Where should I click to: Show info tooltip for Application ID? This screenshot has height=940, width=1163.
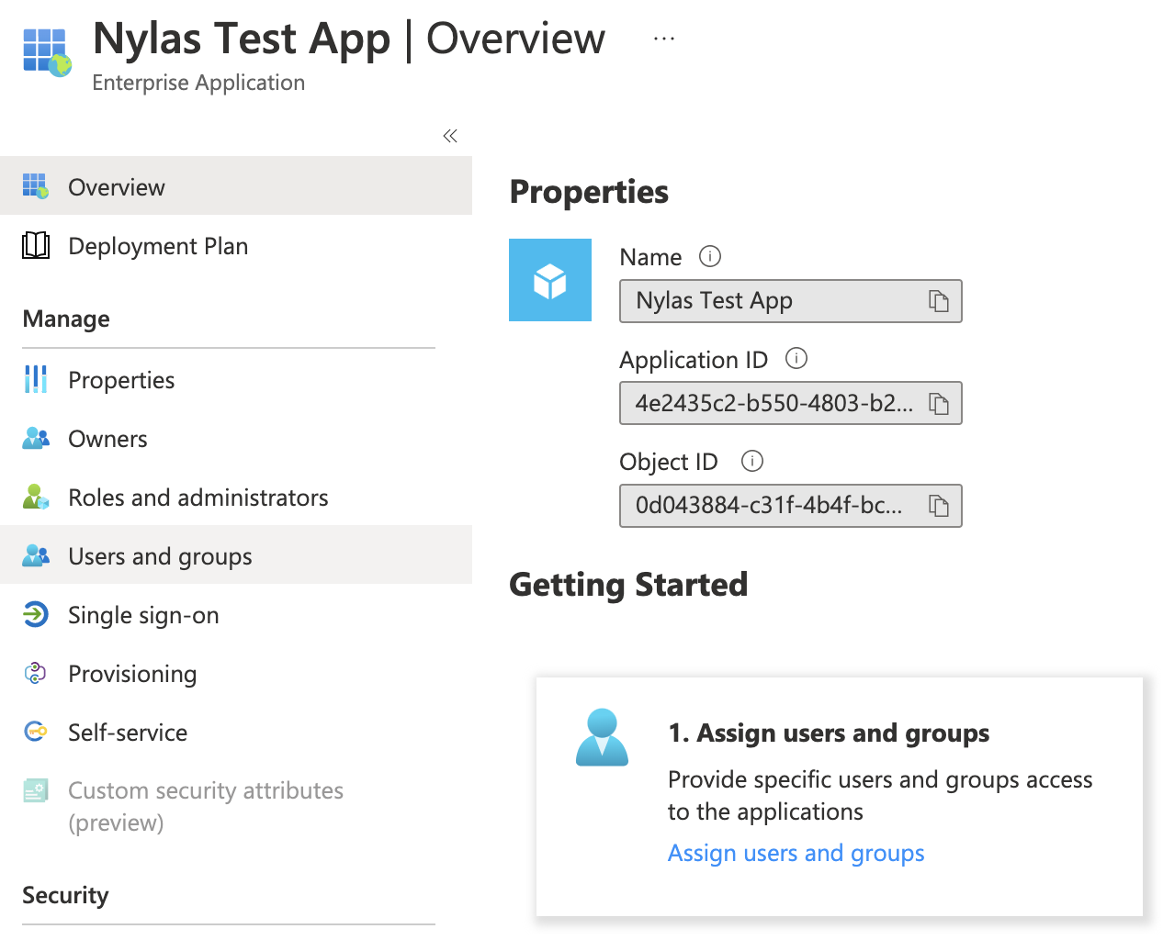tap(796, 359)
